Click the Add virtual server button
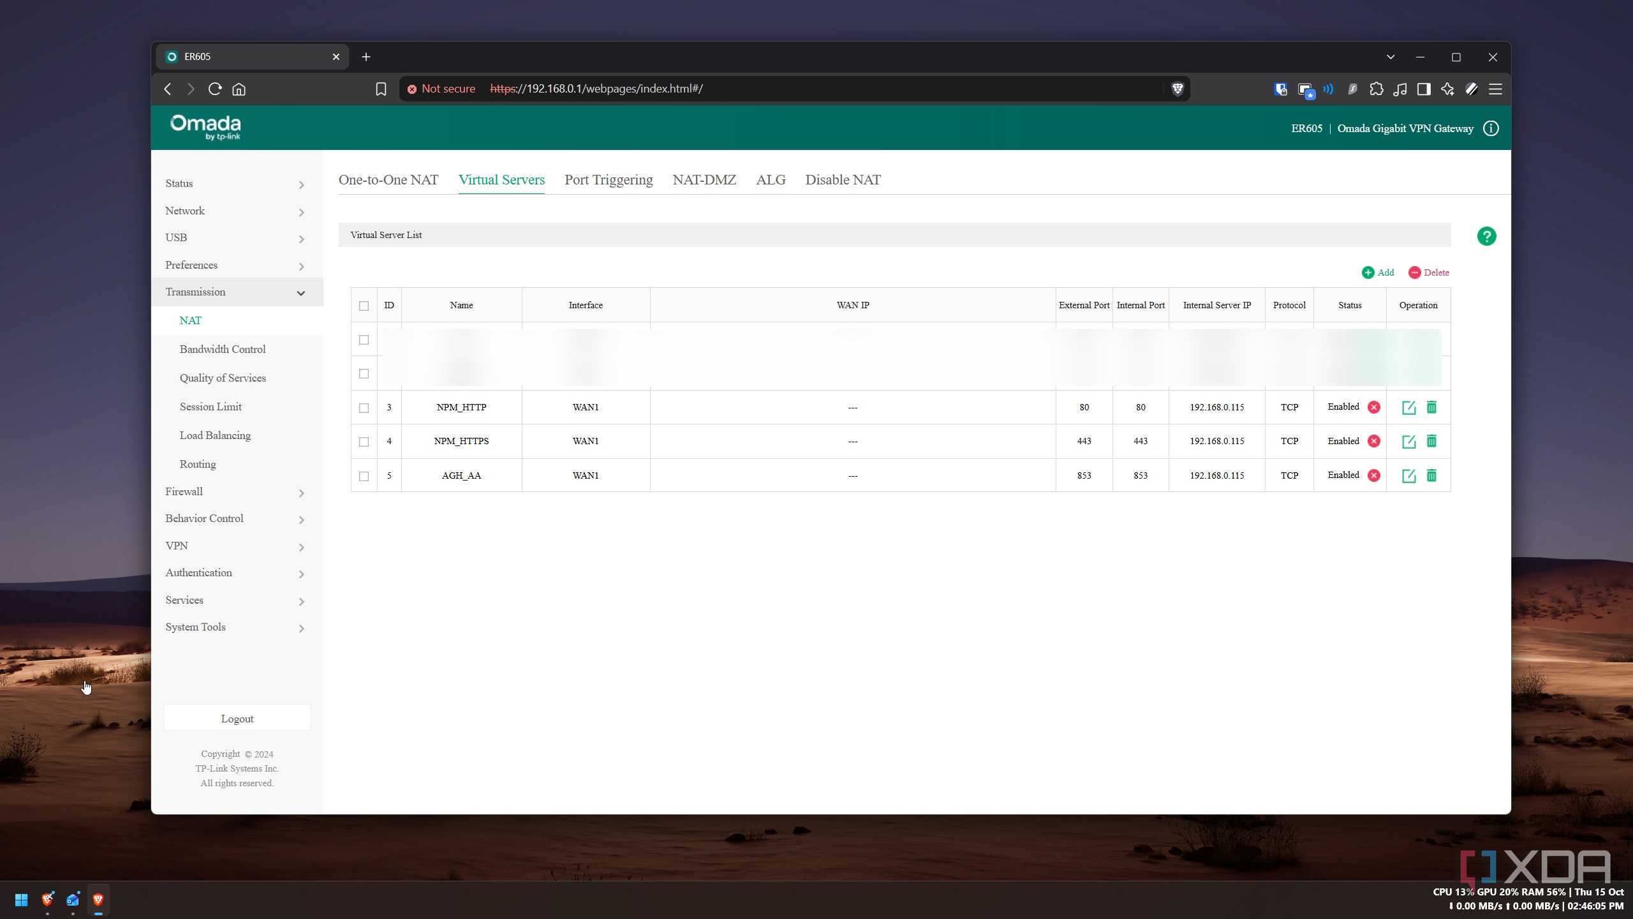 1378,273
